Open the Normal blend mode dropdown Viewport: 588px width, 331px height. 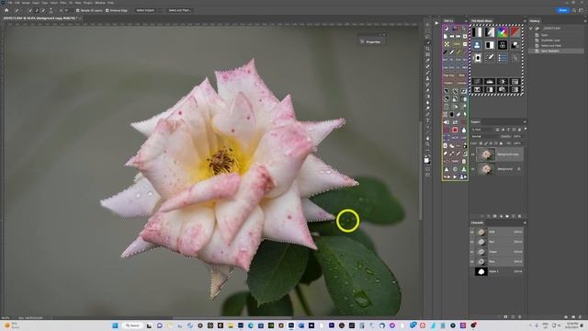pyautogui.click(x=484, y=136)
